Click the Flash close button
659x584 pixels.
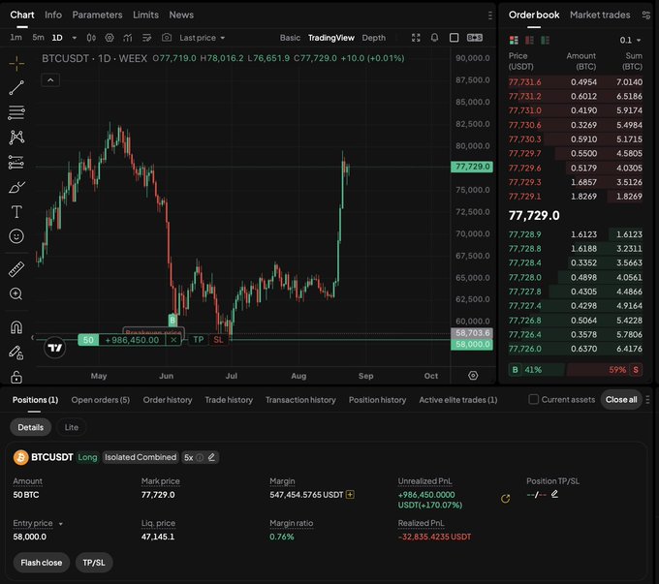click(41, 563)
